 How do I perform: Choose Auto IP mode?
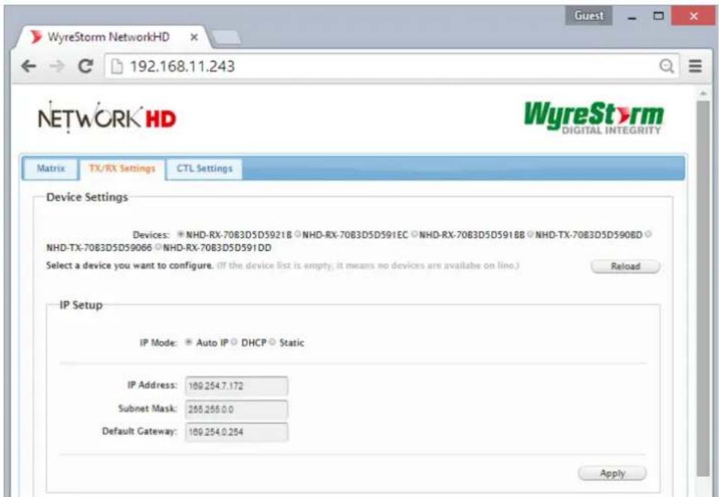(x=188, y=342)
